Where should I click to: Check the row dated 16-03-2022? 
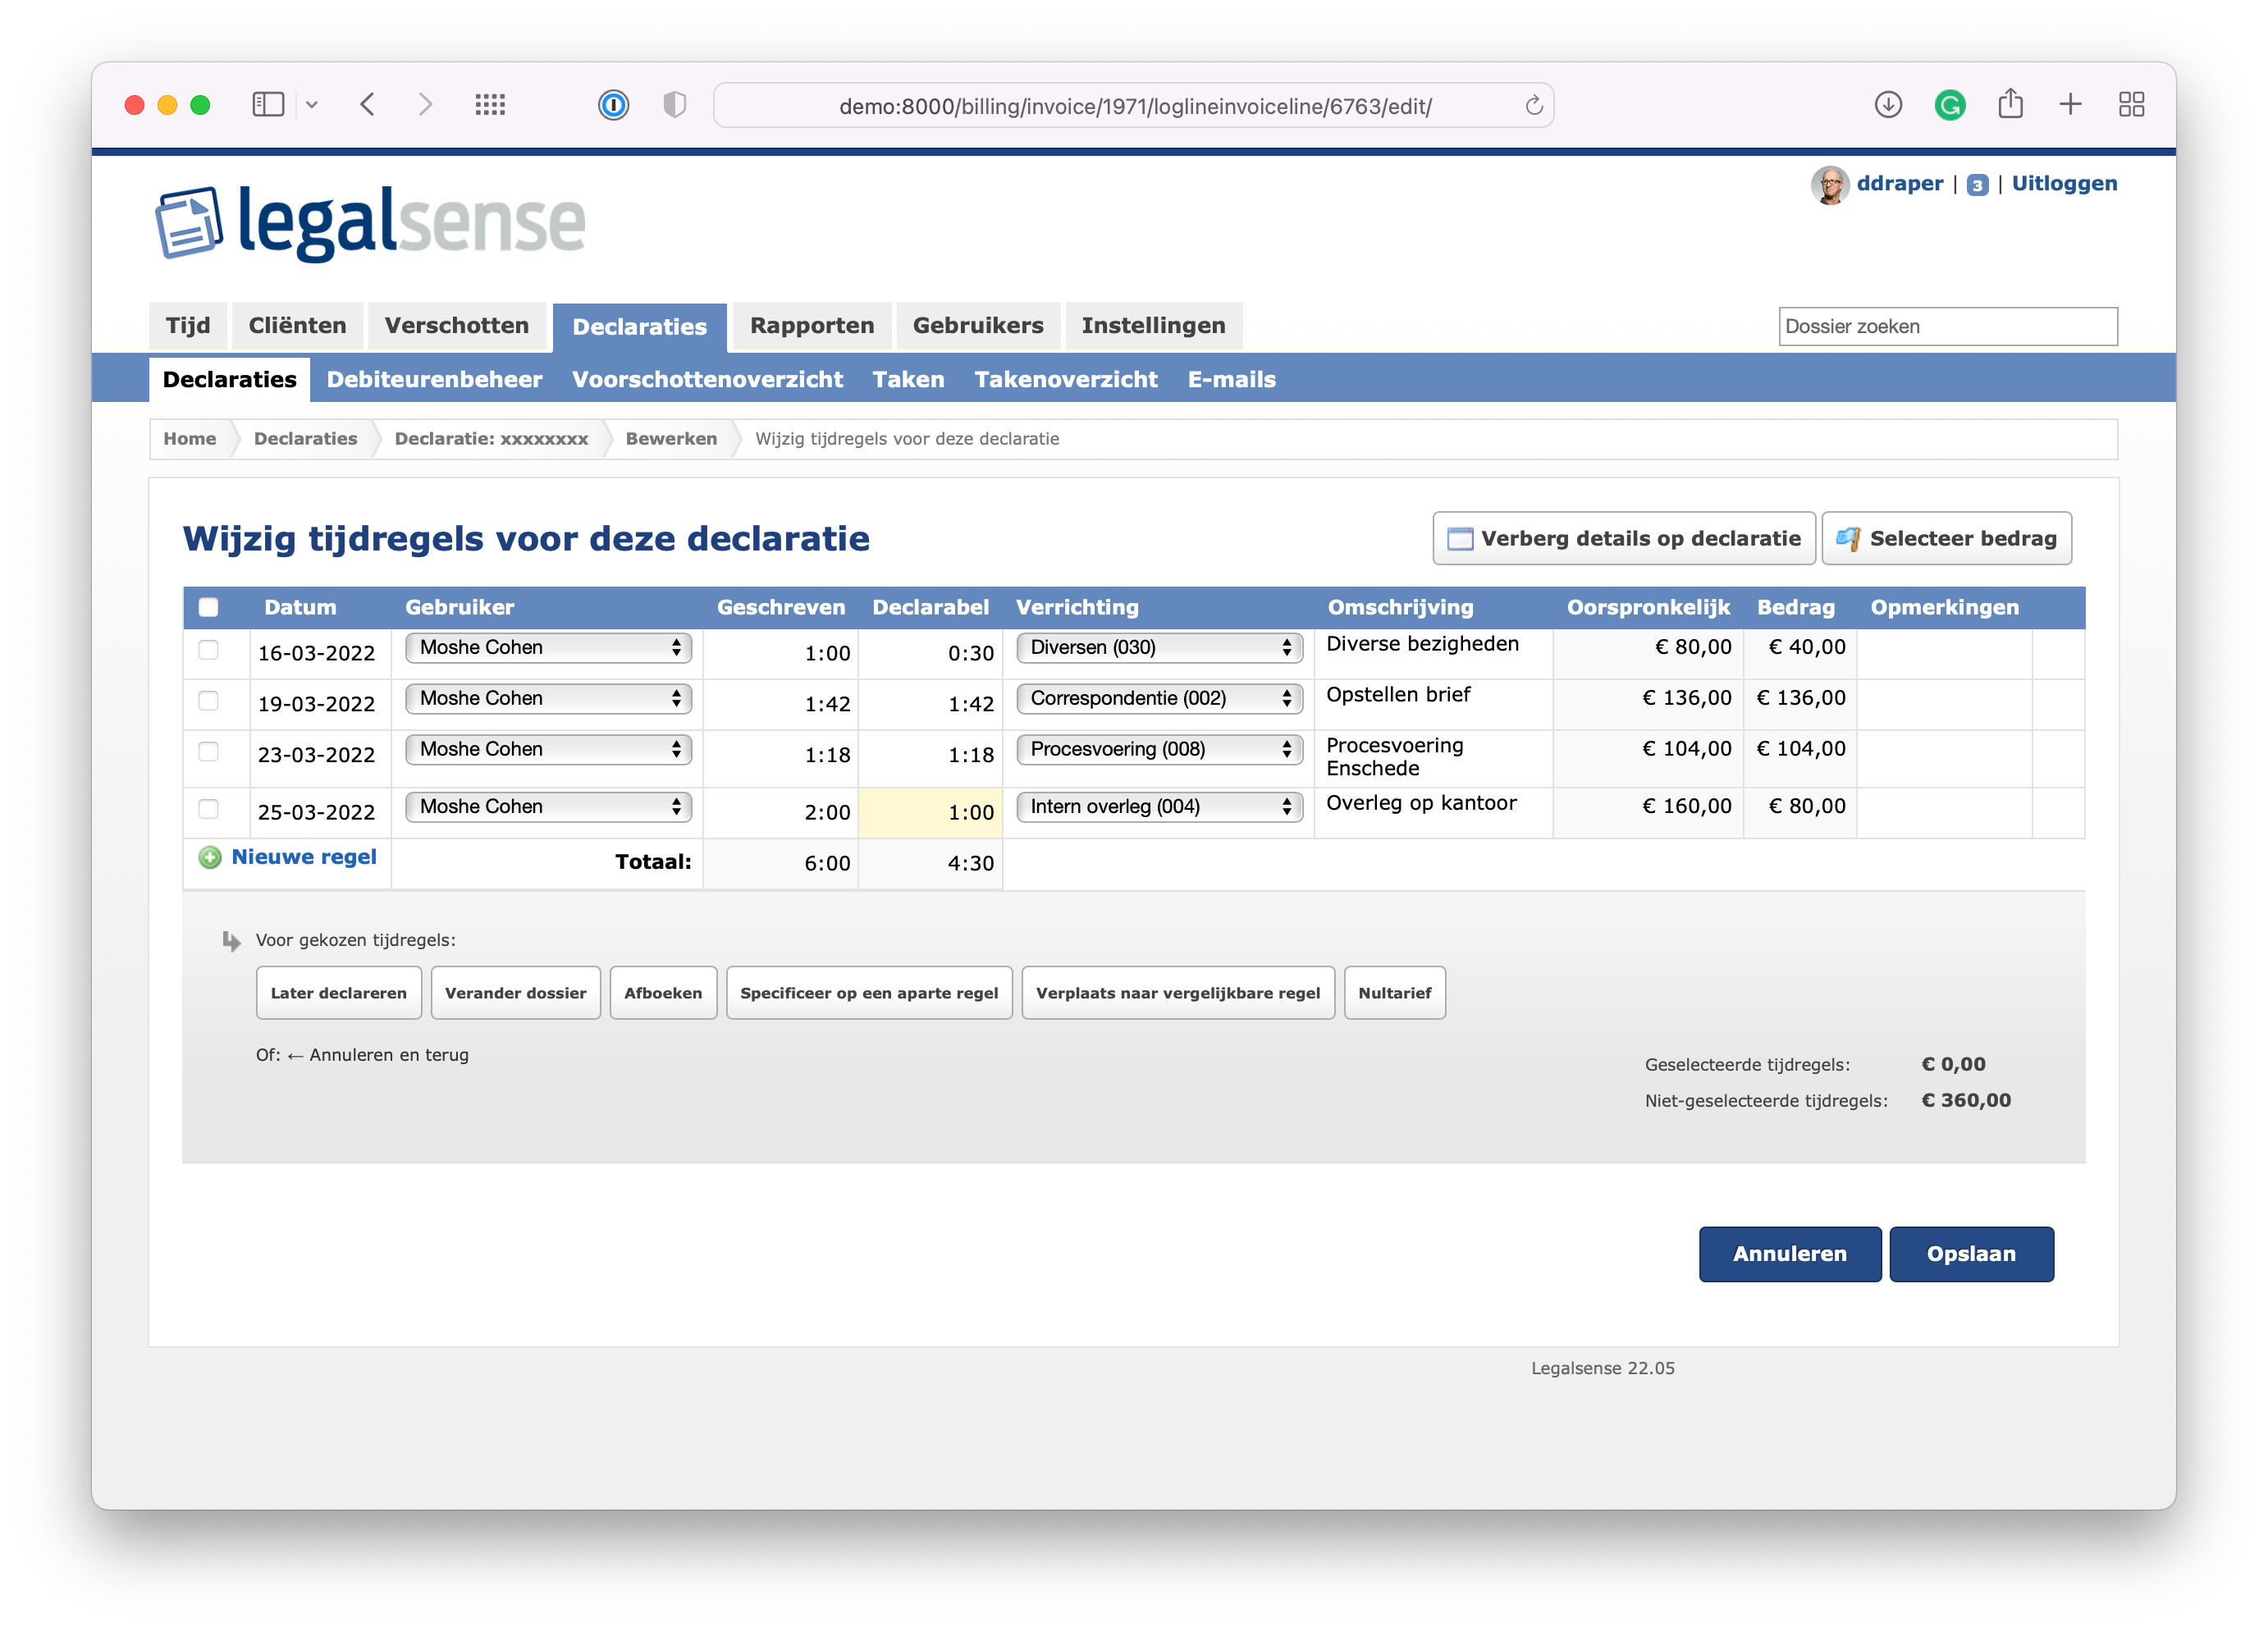click(208, 650)
